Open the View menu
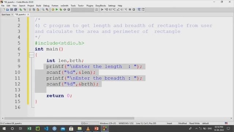The image size is (234, 132). 15,5
